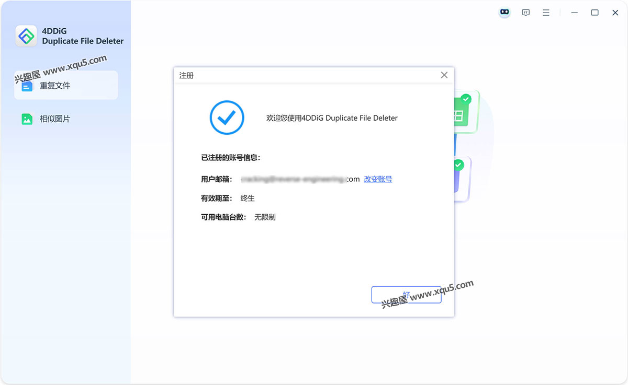
Task: Click the blurred user email address
Action: (300, 179)
